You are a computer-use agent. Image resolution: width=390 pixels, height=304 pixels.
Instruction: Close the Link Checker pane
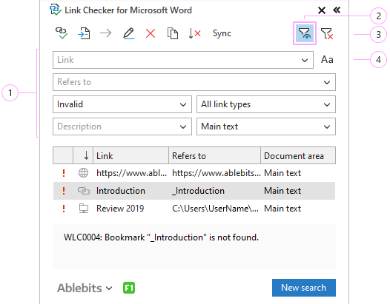pos(322,10)
